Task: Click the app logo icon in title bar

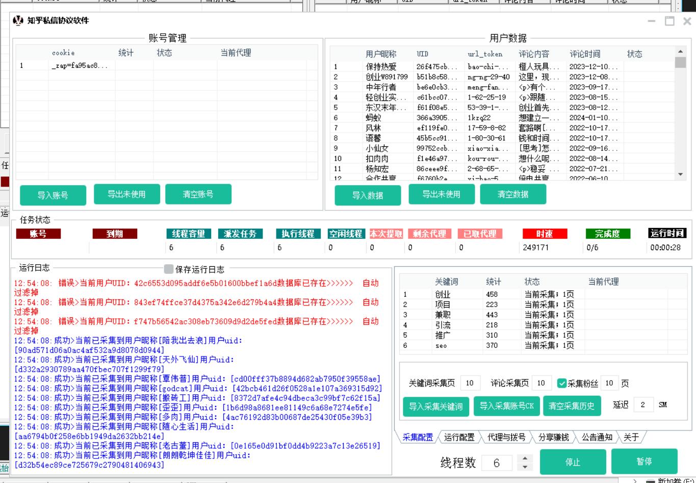Action: [18, 20]
